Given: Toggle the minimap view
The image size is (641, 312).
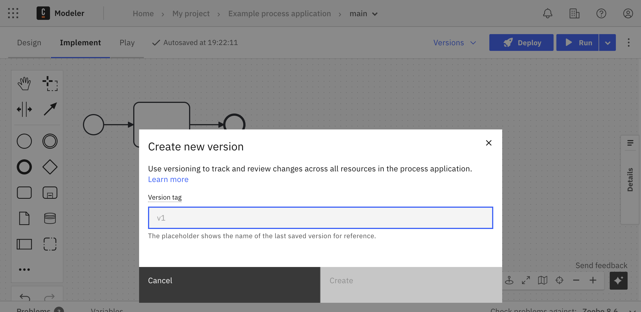Looking at the screenshot, I should click(x=542, y=280).
